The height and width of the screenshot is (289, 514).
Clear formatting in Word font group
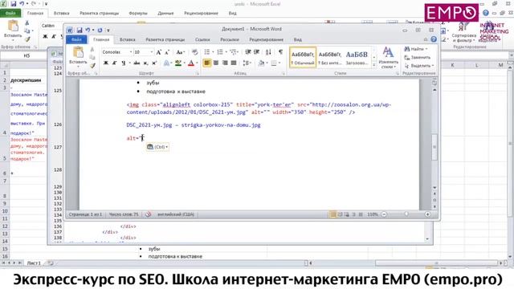pyautogui.click(x=194, y=52)
